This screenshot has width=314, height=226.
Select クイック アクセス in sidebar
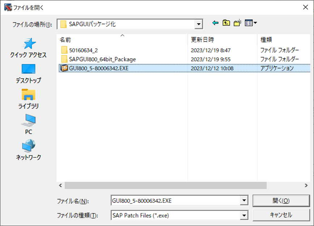pos(29,48)
